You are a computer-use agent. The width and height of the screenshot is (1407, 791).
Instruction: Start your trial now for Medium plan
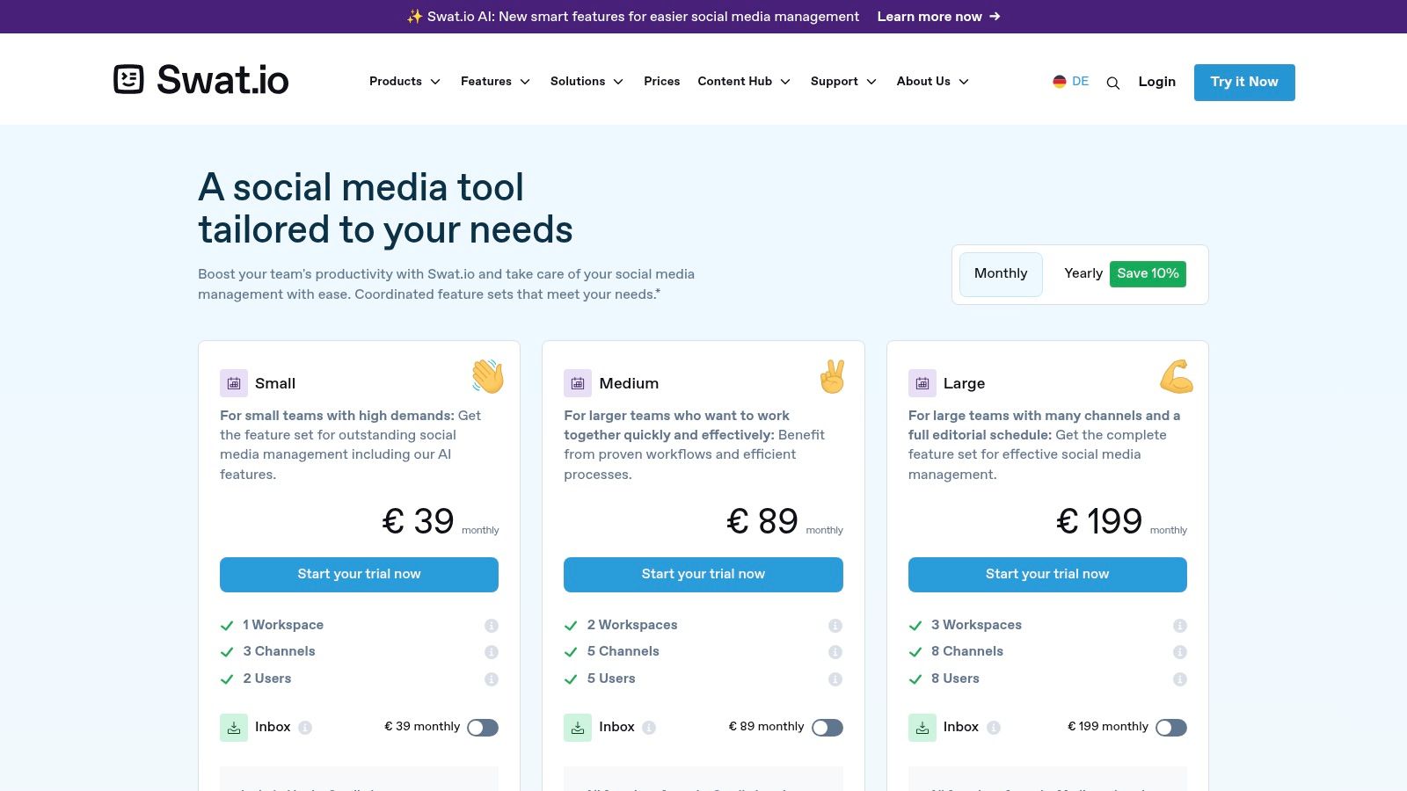[703, 575]
